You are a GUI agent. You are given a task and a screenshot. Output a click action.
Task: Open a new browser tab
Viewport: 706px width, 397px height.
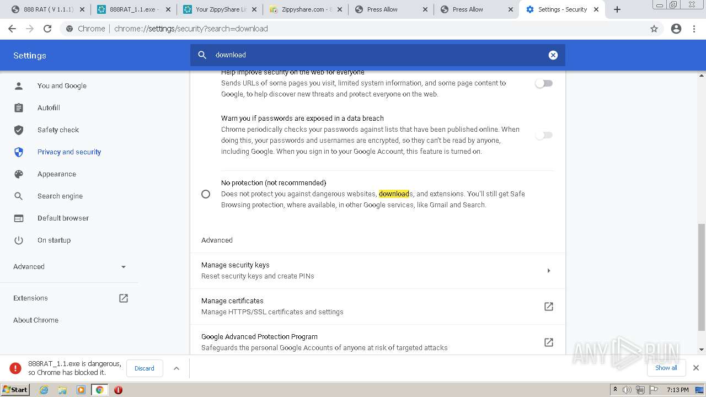click(617, 9)
